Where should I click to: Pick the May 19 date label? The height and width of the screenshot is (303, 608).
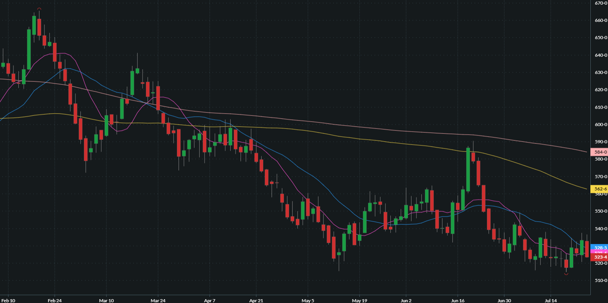pyautogui.click(x=359, y=301)
